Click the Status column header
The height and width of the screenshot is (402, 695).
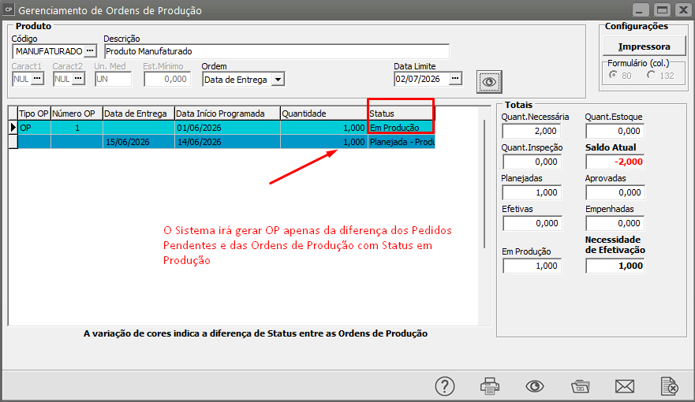point(401,114)
